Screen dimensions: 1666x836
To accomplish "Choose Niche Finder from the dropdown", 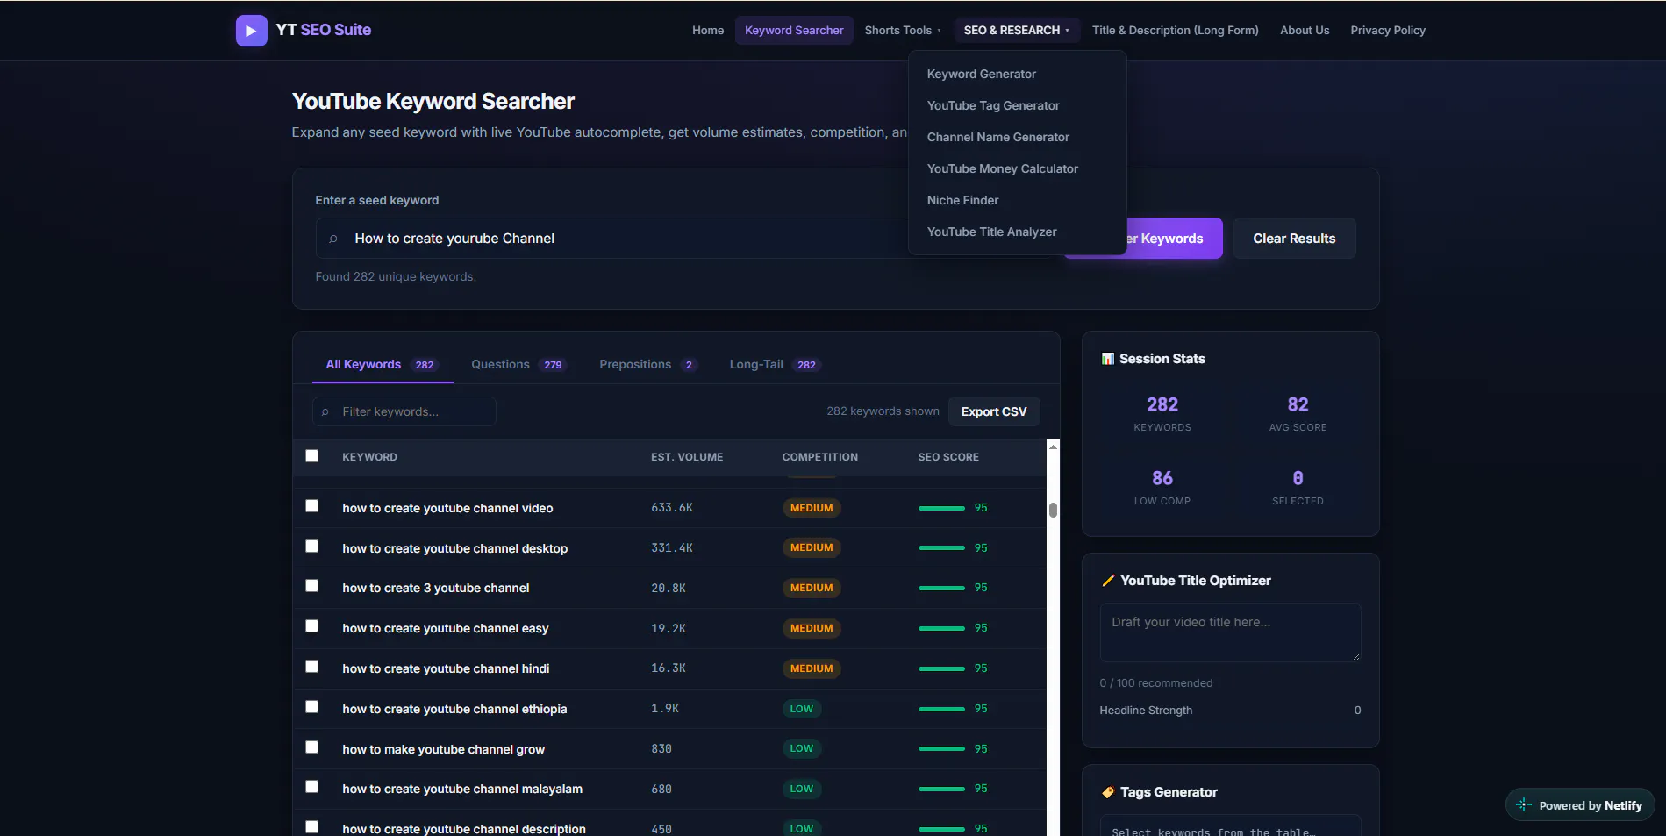I will click(962, 201).
